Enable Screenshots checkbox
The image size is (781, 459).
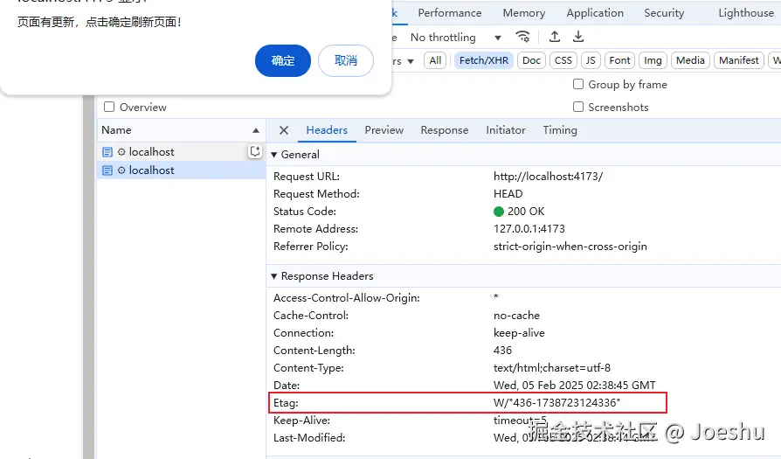point(578,107)
